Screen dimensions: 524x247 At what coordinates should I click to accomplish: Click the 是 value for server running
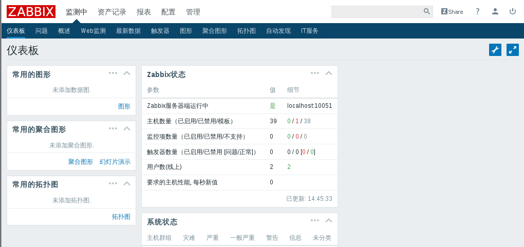tap(273, 106)
